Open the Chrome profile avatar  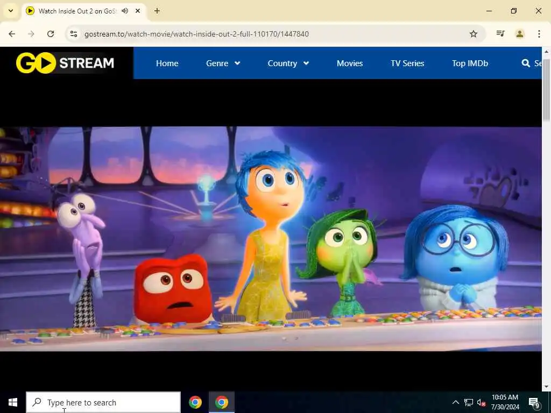(x=520, y=34)
